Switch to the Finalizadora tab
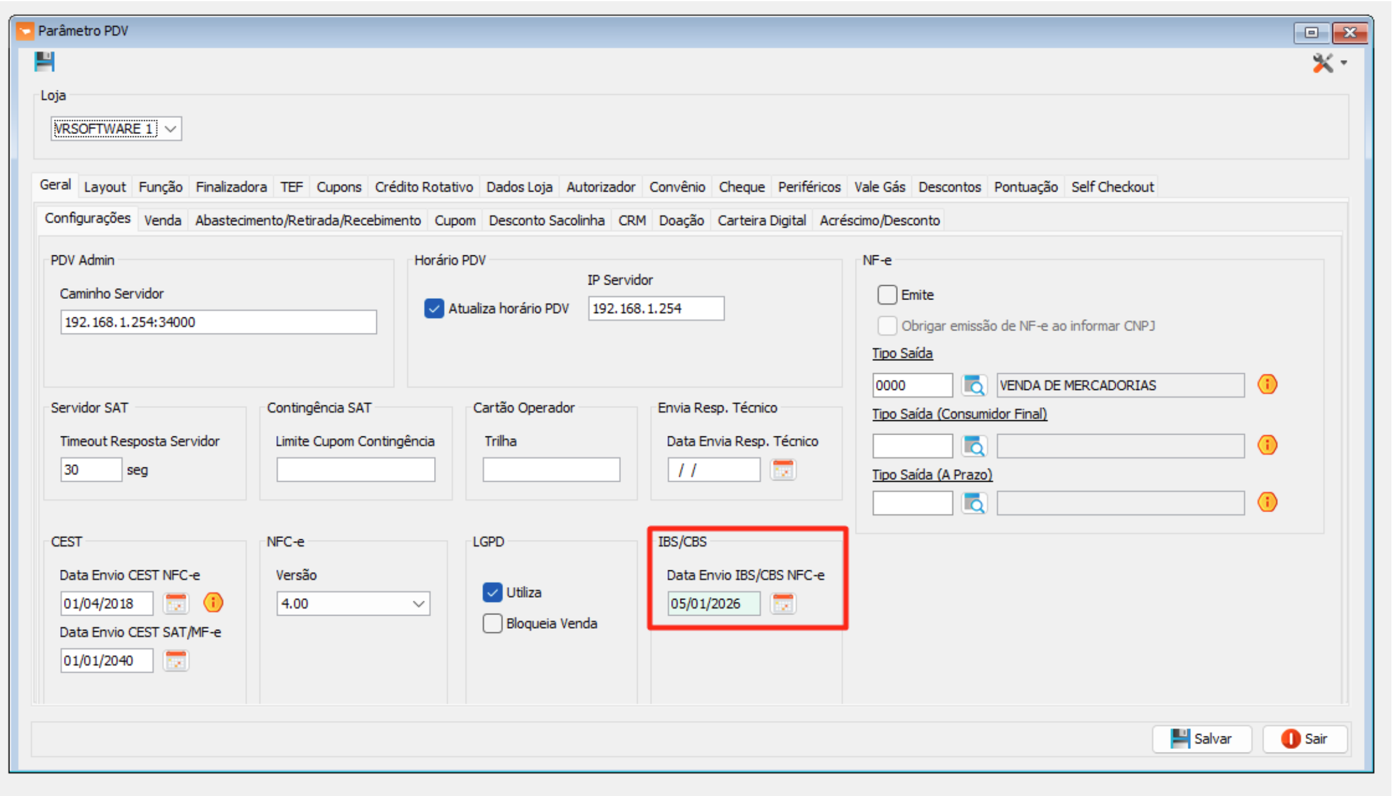The image size is (1392, 796). click(231, 187)
